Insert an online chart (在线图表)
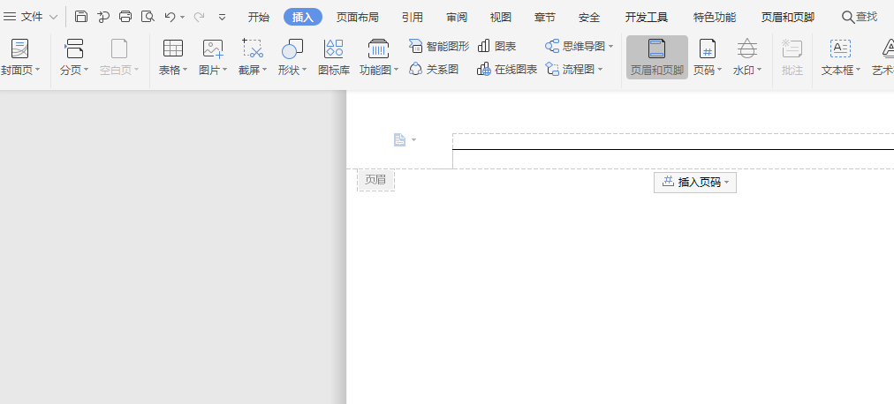The image size is (894, 404). tap(507, 69)
